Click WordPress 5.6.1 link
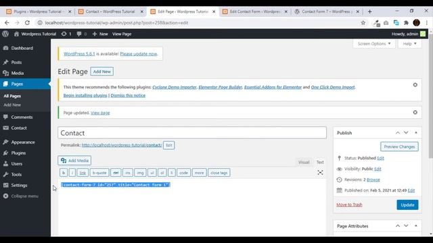433x243 pixels. click(79, 54)
